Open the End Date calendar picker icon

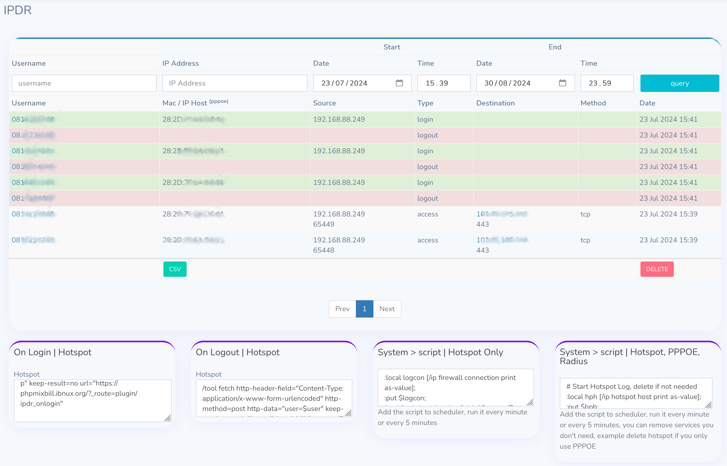click(x=562, y=83)
